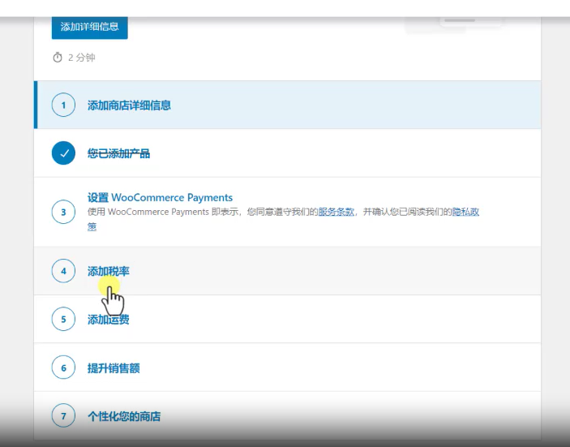Open the 添加税率 task
This screenshot has height=447, width=570.
click(109, 271)
